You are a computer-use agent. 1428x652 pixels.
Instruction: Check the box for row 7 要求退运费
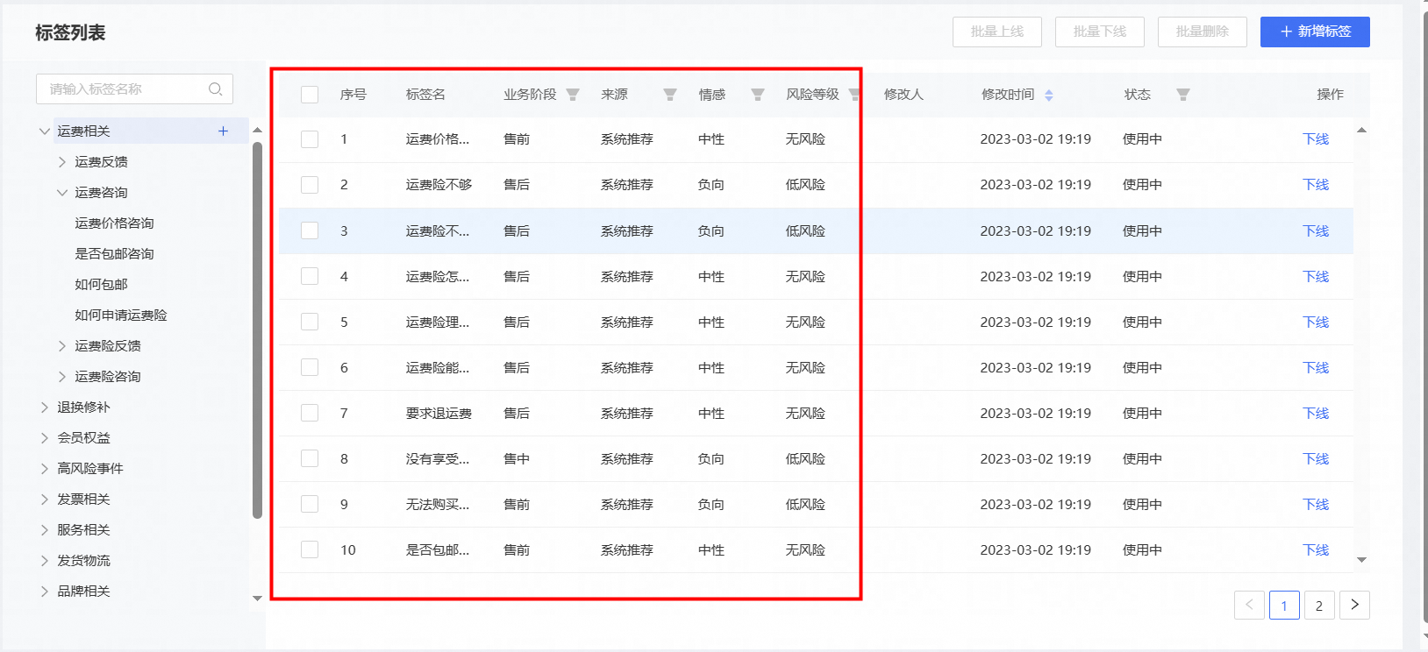click(x=310, y=413)
